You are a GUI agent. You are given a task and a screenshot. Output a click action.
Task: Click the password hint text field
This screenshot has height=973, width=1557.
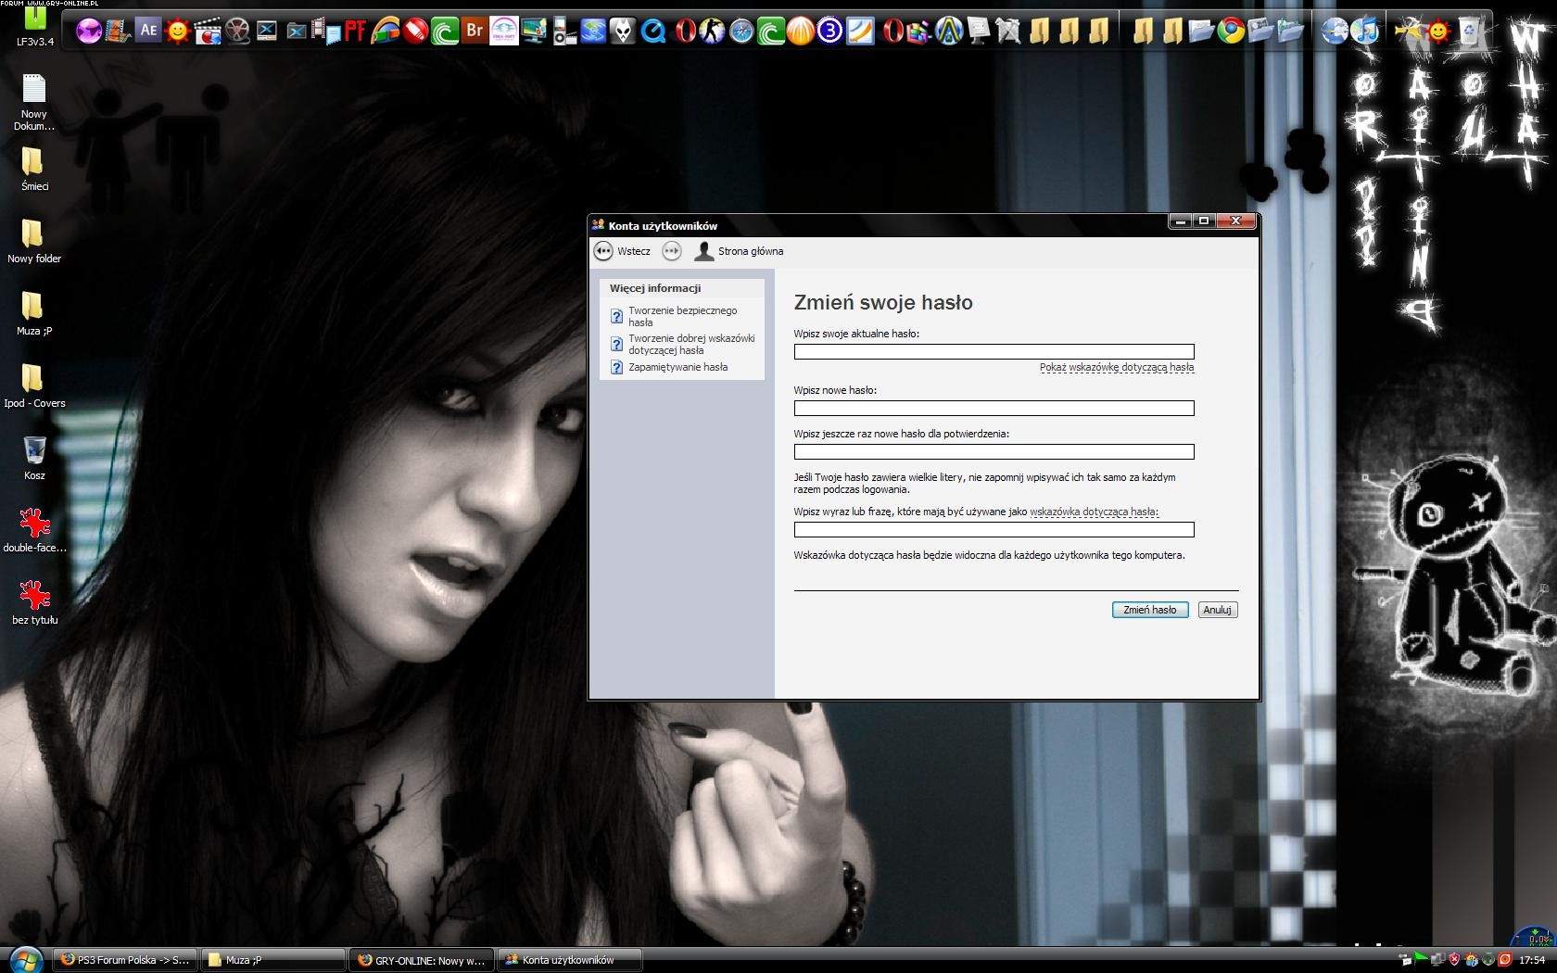pyautogui.click(x=994, y=530)
